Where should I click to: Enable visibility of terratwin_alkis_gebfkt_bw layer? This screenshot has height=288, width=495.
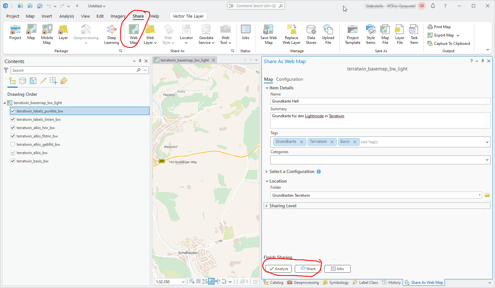(13, 144)
